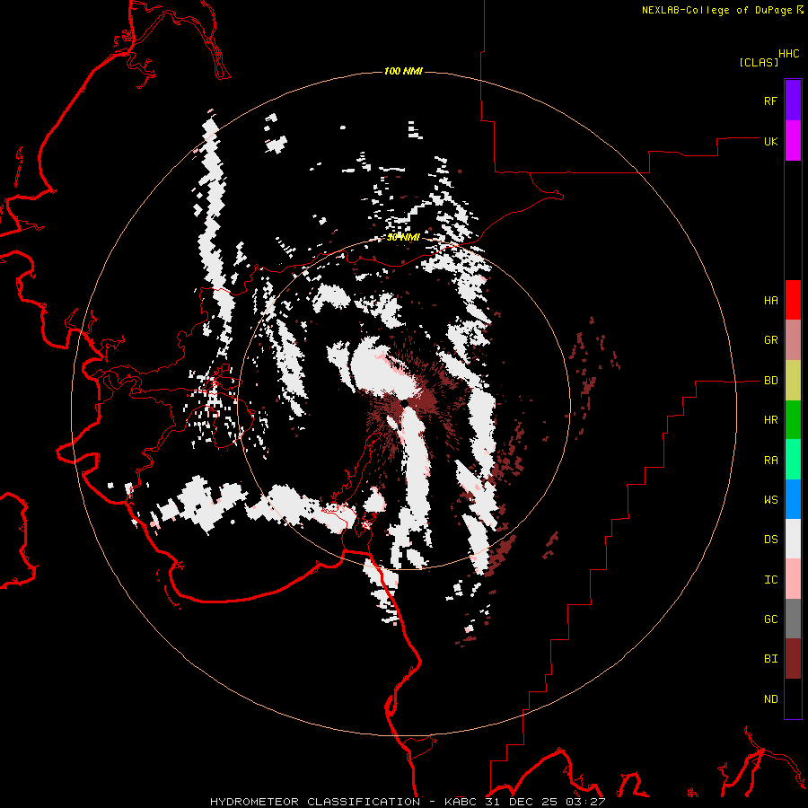Select the BI brown legend swatch

(793, 659)
